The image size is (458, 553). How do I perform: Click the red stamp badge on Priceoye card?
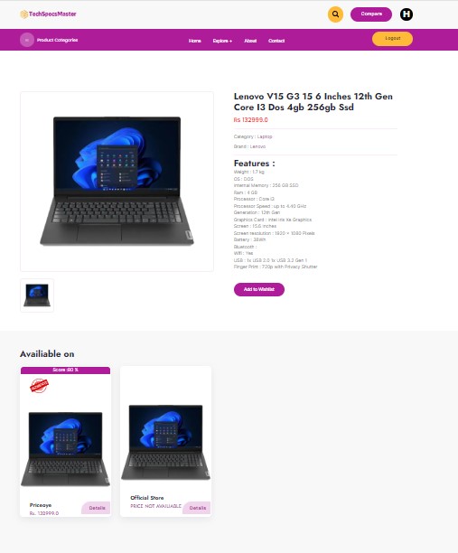pos(39,386)
